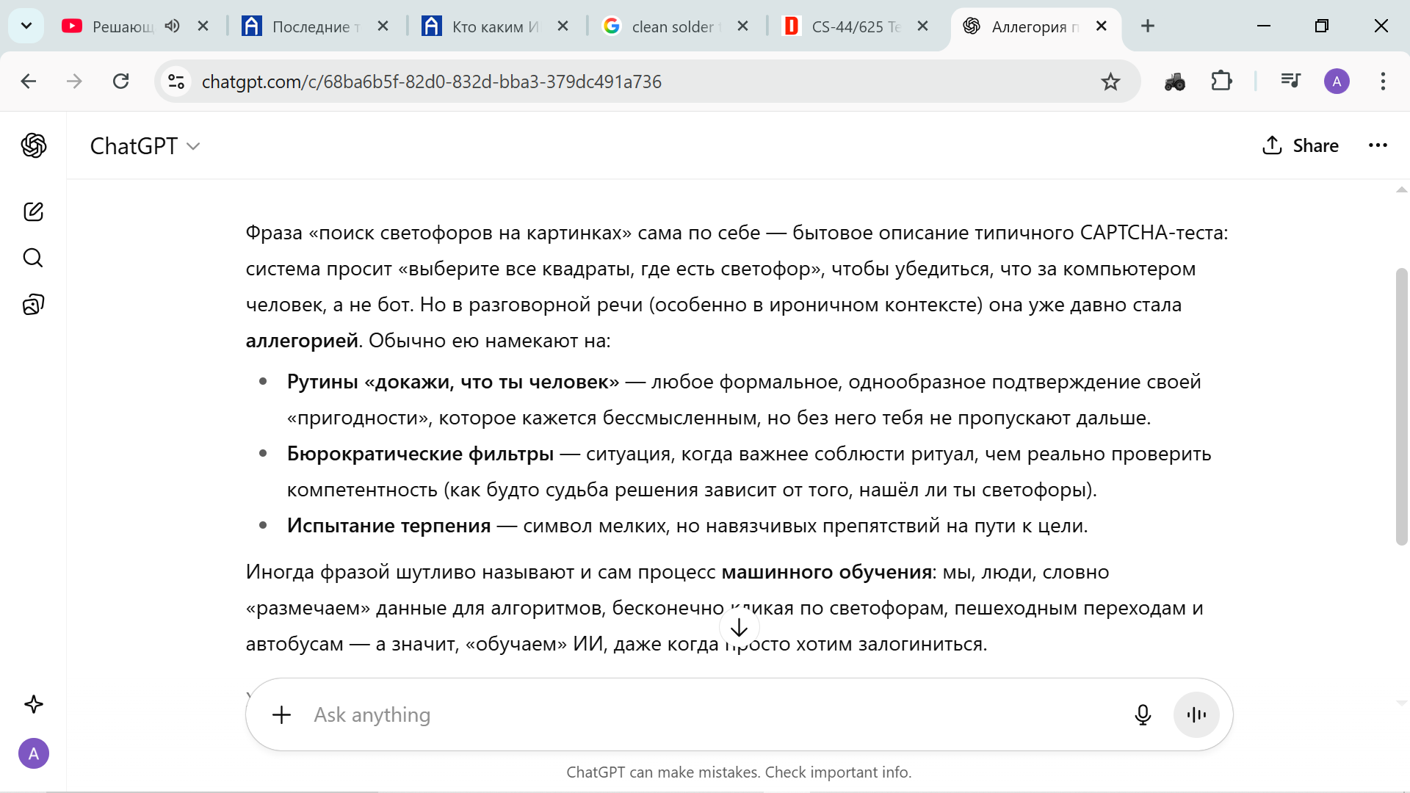Open search chats magnifier in sidebar
Viewport: 1410px width, 793px height.
tap(33, 258)
